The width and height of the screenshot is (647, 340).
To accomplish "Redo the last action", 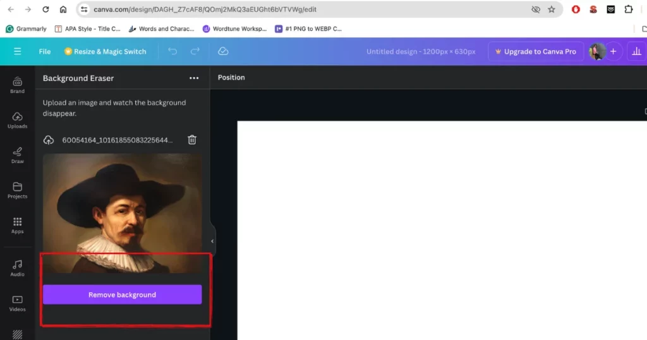I will 195,51.
